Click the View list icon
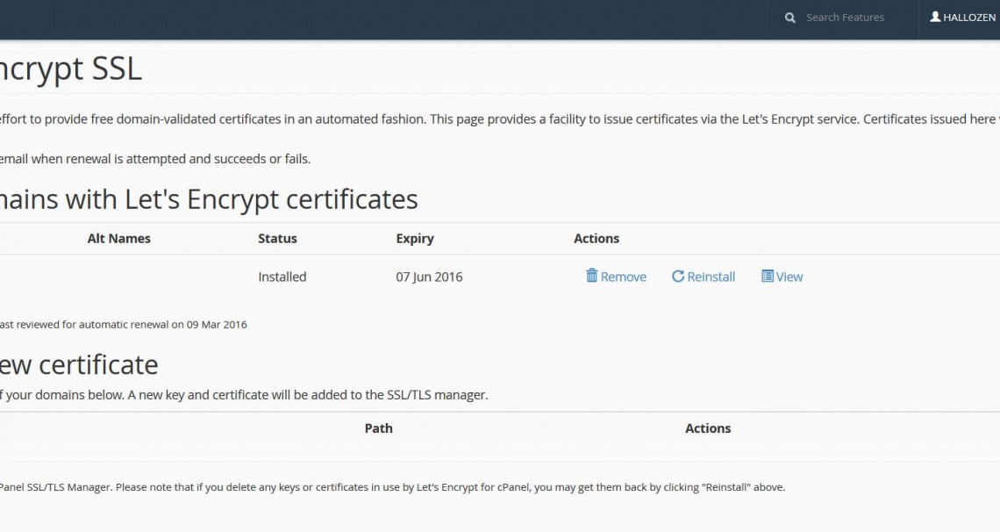1000x532 pixels. tap(768, 277)
